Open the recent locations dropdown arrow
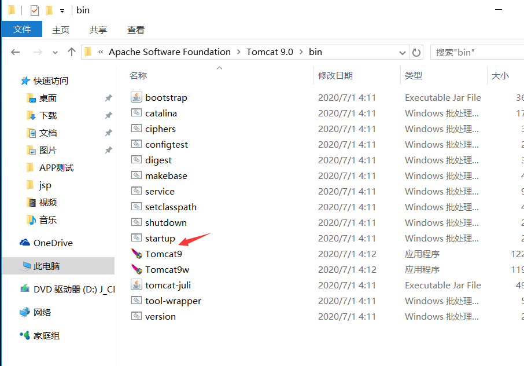The image size is (524, 366). click(x=55, y=53)
